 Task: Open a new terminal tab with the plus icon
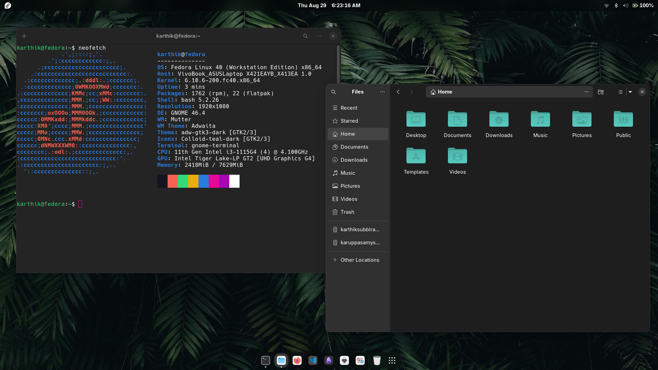(24, 36)
